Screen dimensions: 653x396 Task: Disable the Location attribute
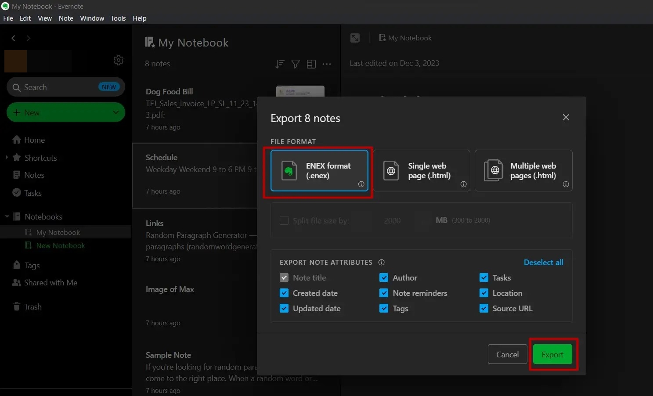(483, 293)
